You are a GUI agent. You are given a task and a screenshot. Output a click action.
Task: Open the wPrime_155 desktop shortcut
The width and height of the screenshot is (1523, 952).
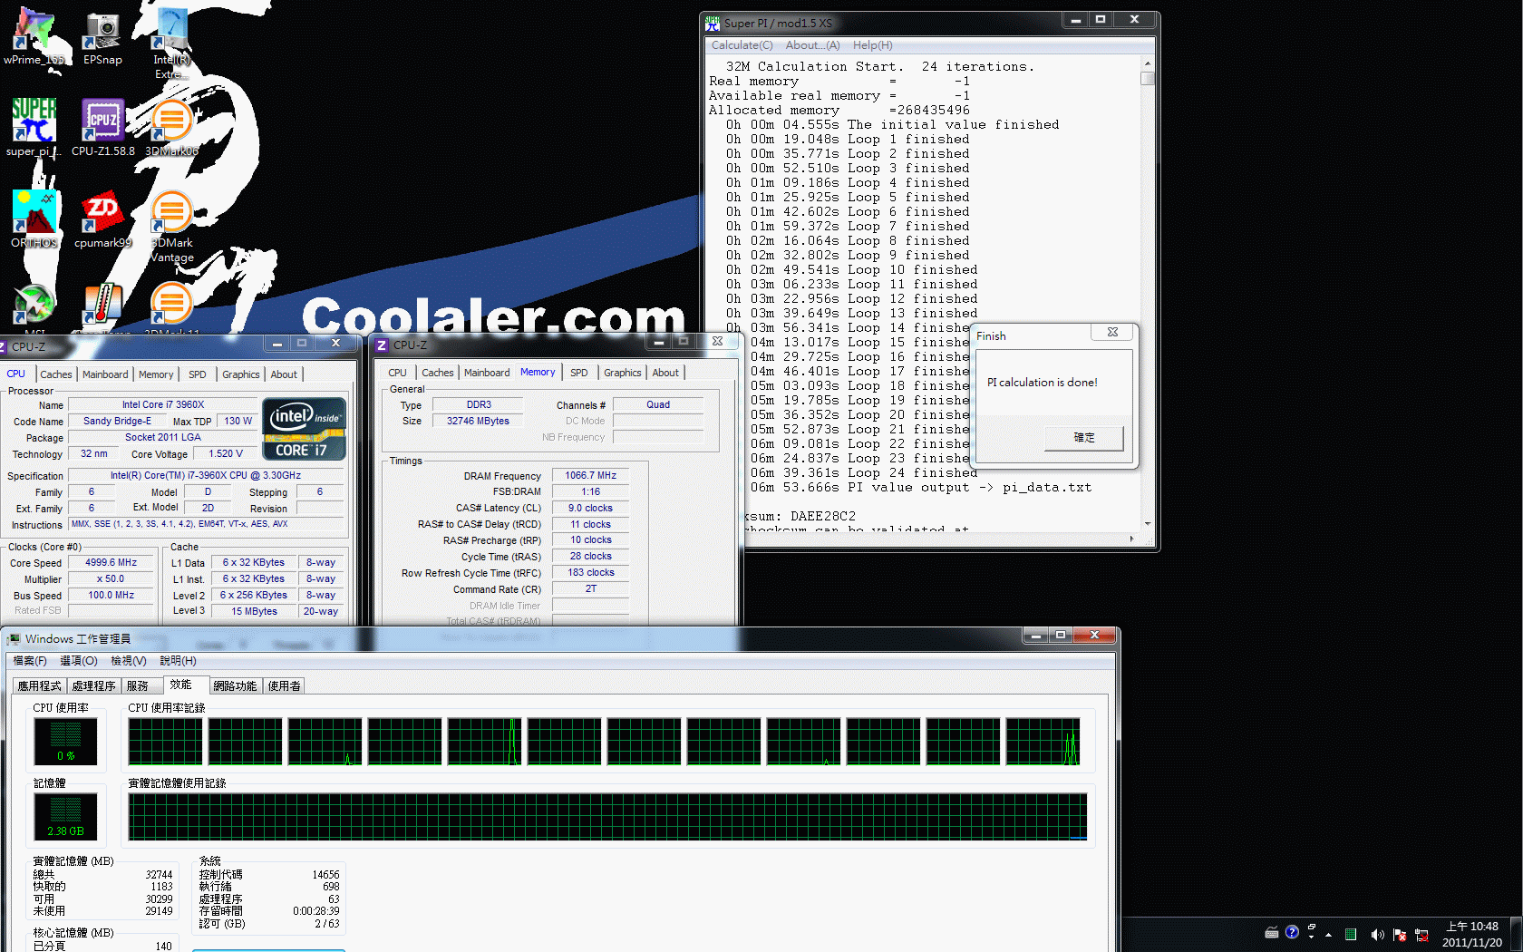(x=34, y=36)
